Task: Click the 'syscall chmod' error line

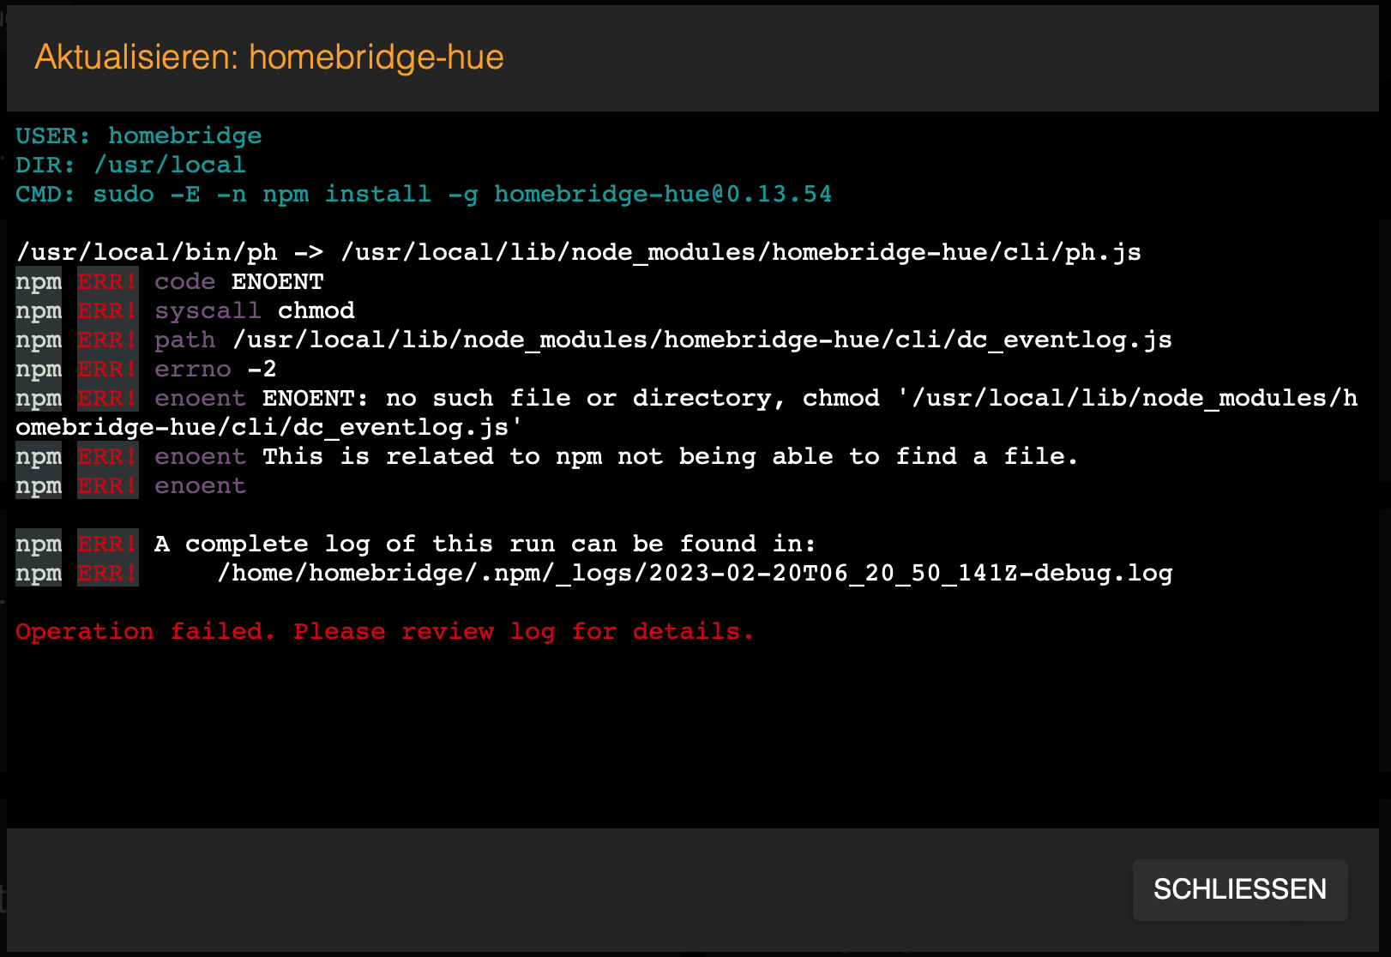Action: [255, 310]
